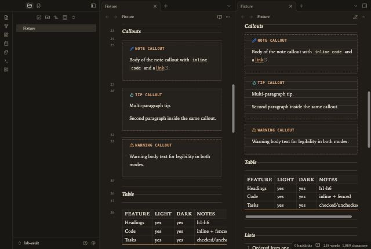Image resolution: width=371 pixels, height=249 pixels.
Task: Open settings gear icon in sidebar
Action: point(93,243)
